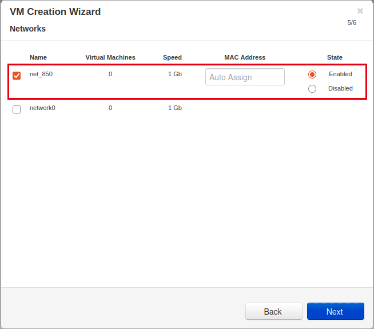Click the 1 Gb speed for net_850

tap(175, 74)
